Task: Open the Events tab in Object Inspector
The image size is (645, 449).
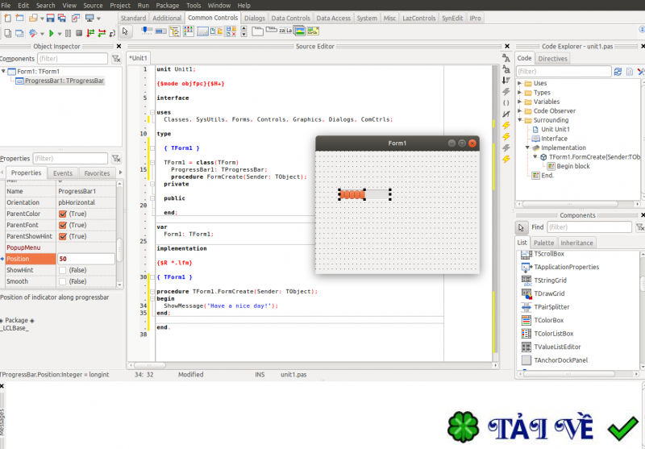Action: tap(63, 173)
